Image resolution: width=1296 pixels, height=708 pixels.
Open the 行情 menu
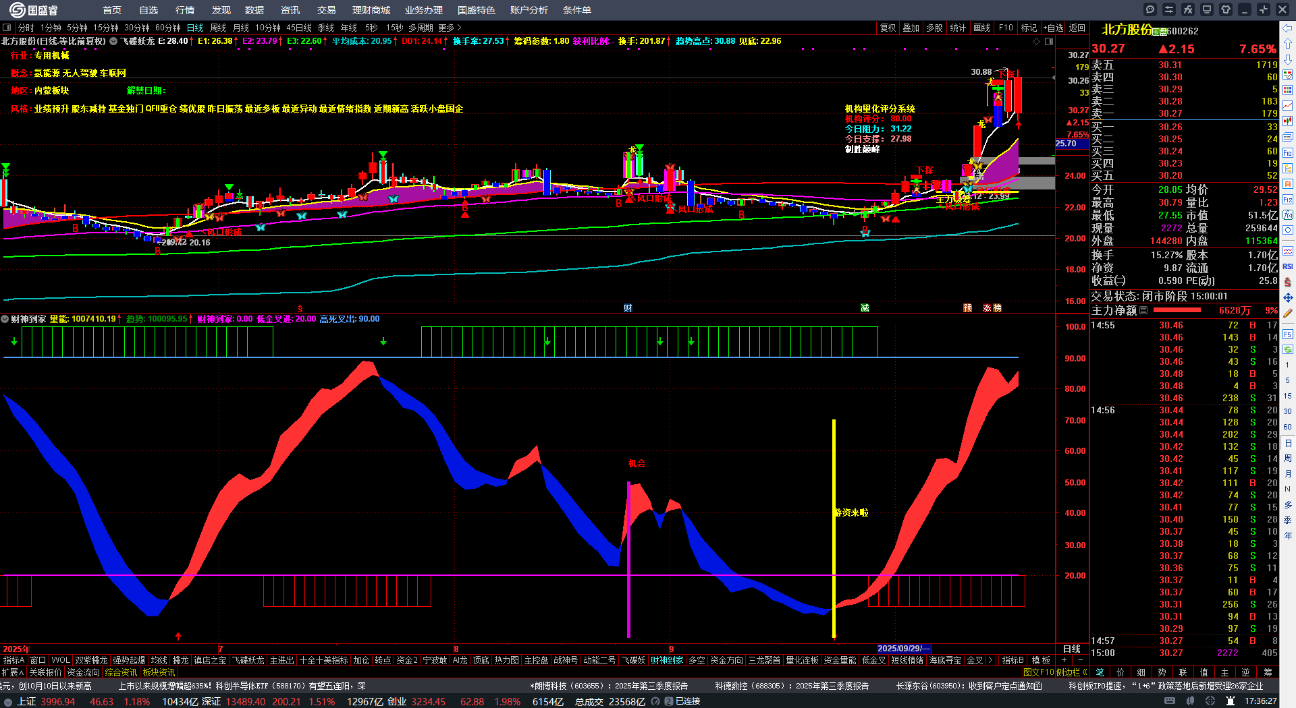click(x=185, y=10)
